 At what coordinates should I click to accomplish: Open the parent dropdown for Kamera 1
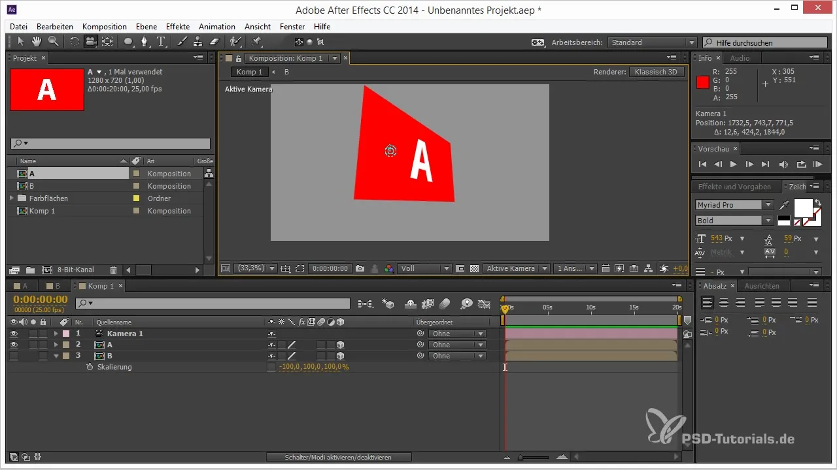coord(456,334)
